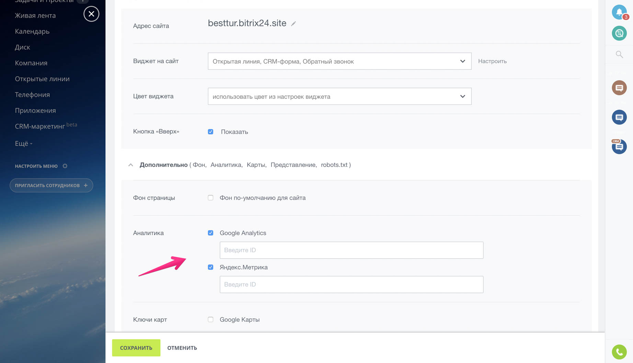Uncheck the Google Analytics checkbox
Screen dimensions: 633x363
click(x=210, y=233)
